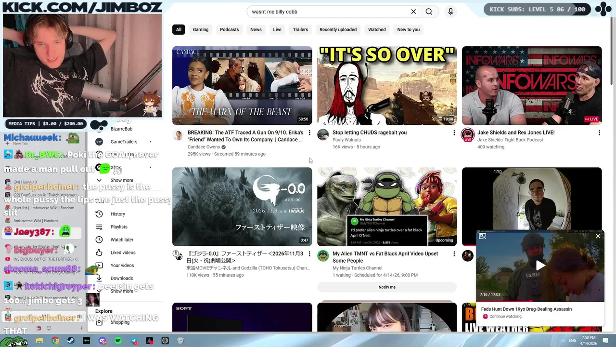
Task: Open the Candace 'Mark of the Beast' video thumbnail
Action: 242,85
